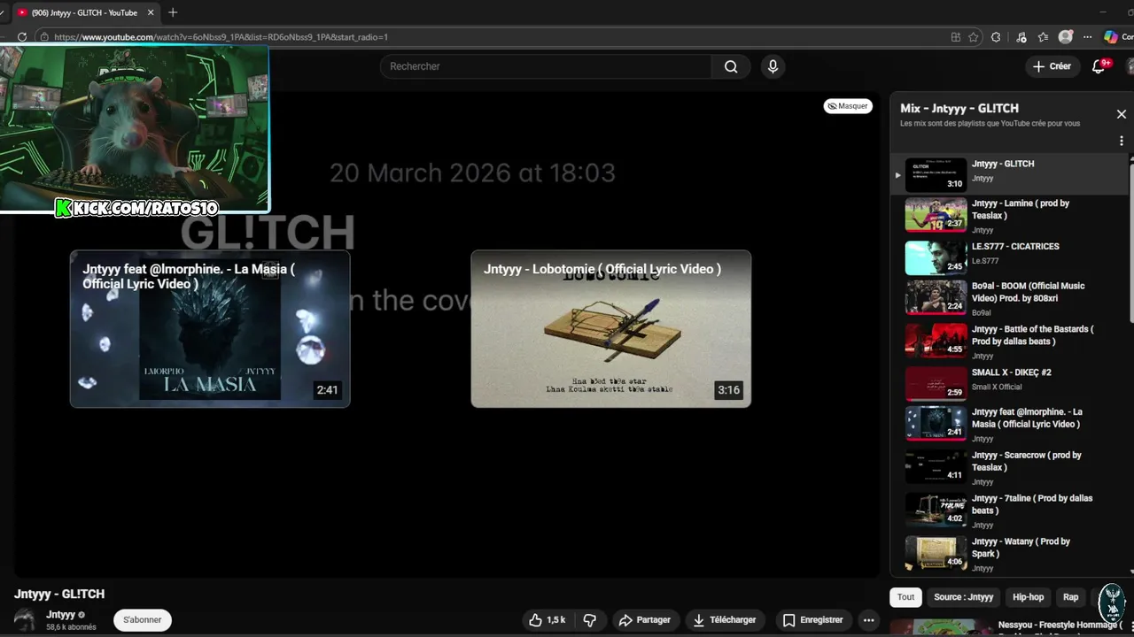Open the media control music icon
The width and height of the screenshot is (1134, 637).
pyautogui.click(x=1021, y=37)
